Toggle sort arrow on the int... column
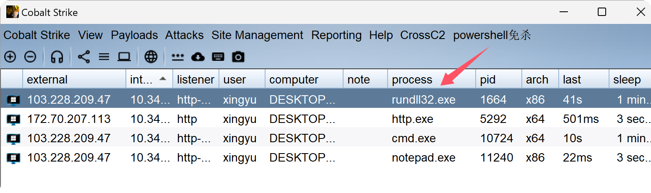This screenshot has height=193, width=651. tap(163, 79)
